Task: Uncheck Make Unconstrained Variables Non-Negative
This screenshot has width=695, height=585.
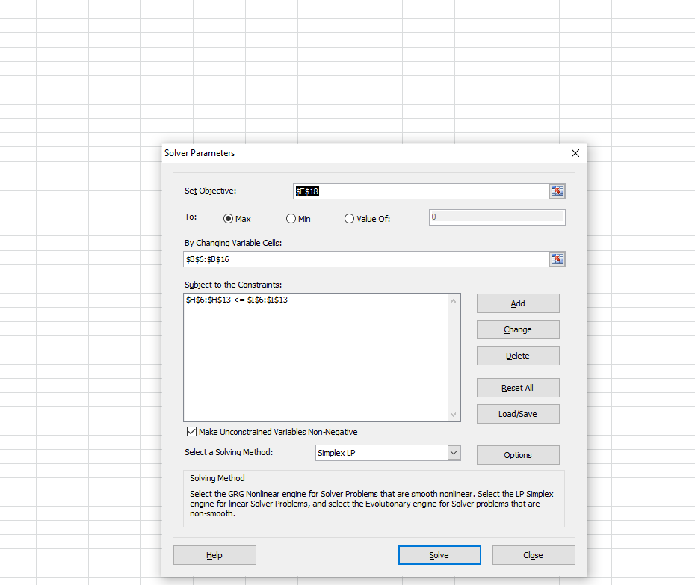Action: 192,431
